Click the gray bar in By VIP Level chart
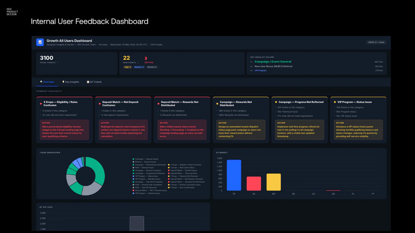The height and width of the screenshot is (233, 415). pos(137,224)
